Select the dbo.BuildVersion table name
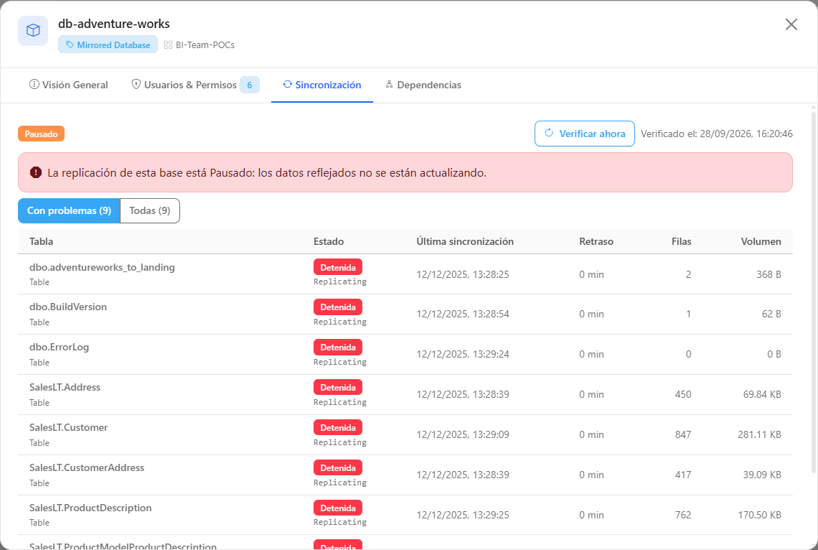The width and height of the screenshot is (818, 550). click(68, 307)
